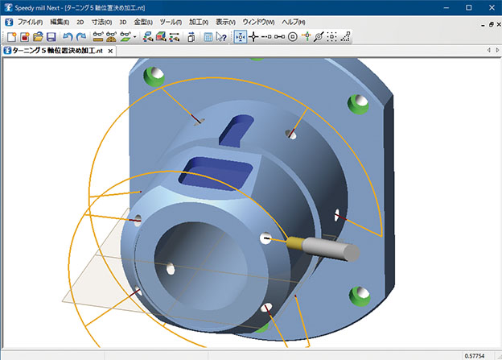Toggle the highlighted fit-view snap button
This screenshot has height=360, width=502.
click(x=240, y=37)
